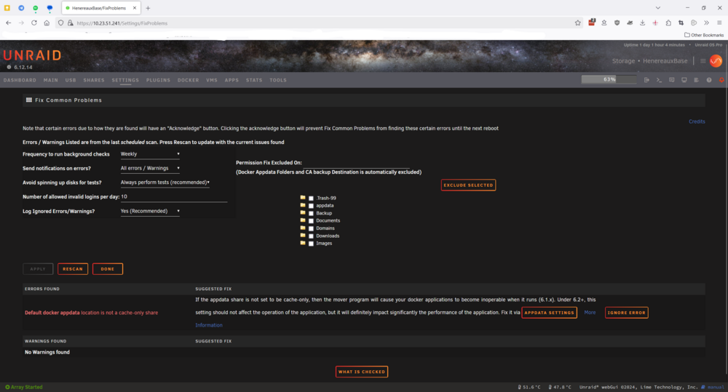Check the Images share checkbox

pyautogui.click(x=311, y=244)
